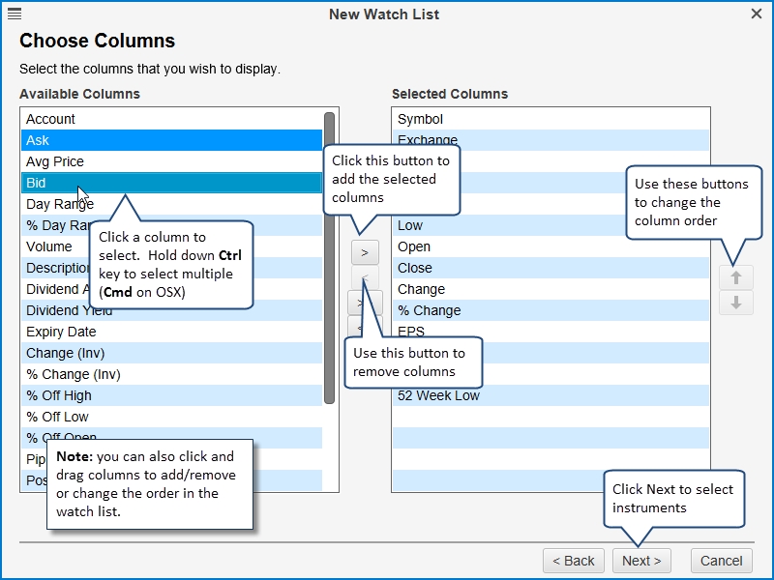Close the New Watch List dialog
Screen dimensions: 774x580
[757, 14]
